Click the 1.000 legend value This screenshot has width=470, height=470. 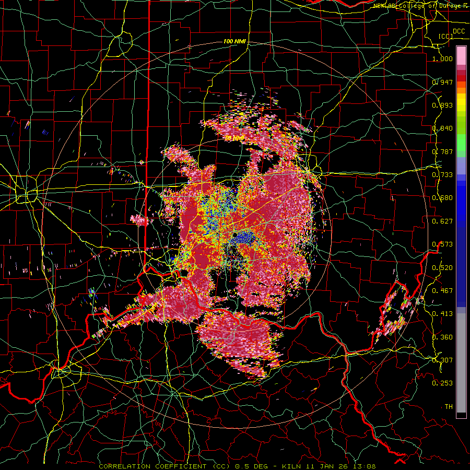click(442, 58)
